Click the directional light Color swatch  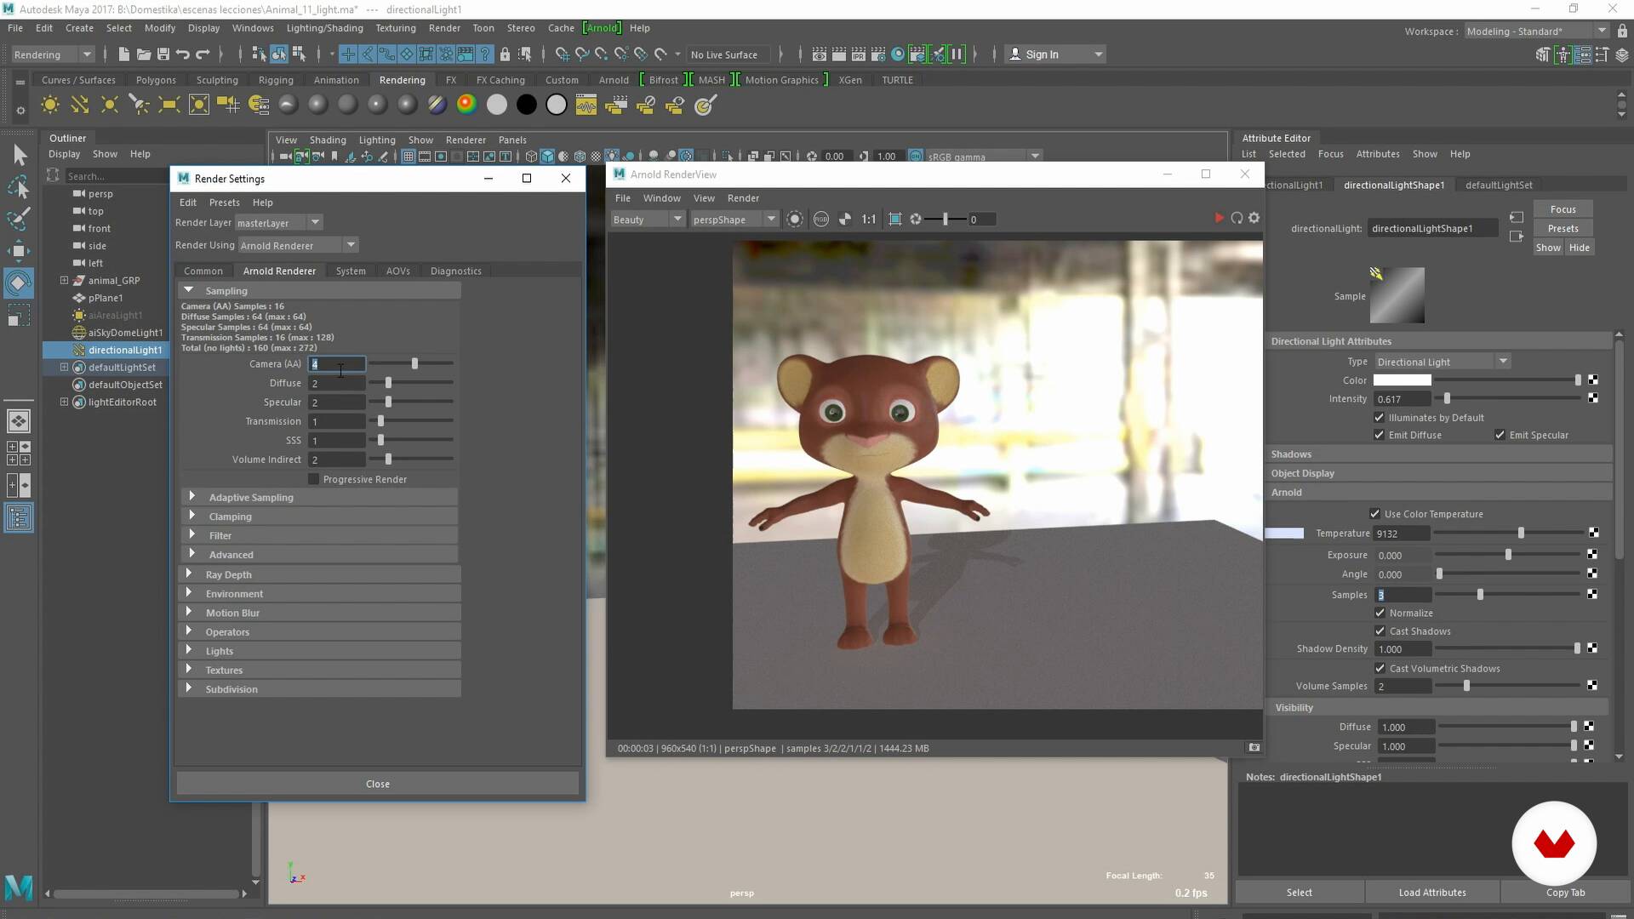(x=1402, y=380)
